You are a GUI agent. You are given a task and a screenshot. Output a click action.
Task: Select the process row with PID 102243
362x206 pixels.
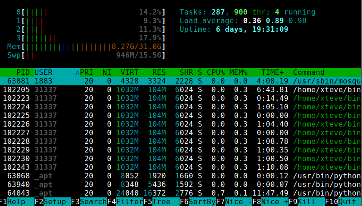tap(181, 167)
